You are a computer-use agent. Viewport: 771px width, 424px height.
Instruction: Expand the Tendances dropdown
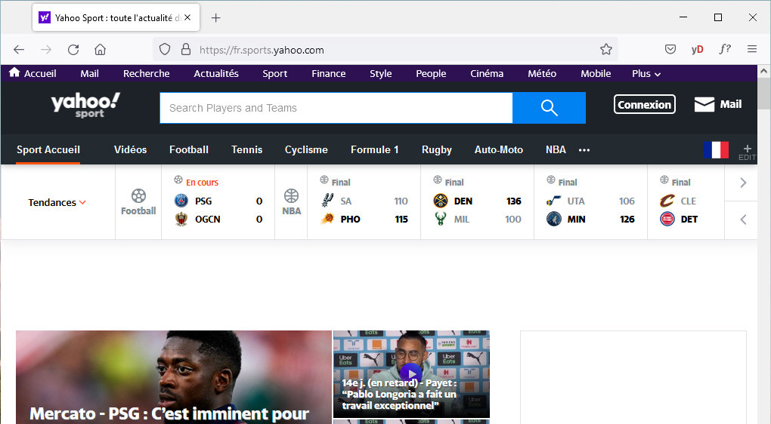(x=57, y=202)
